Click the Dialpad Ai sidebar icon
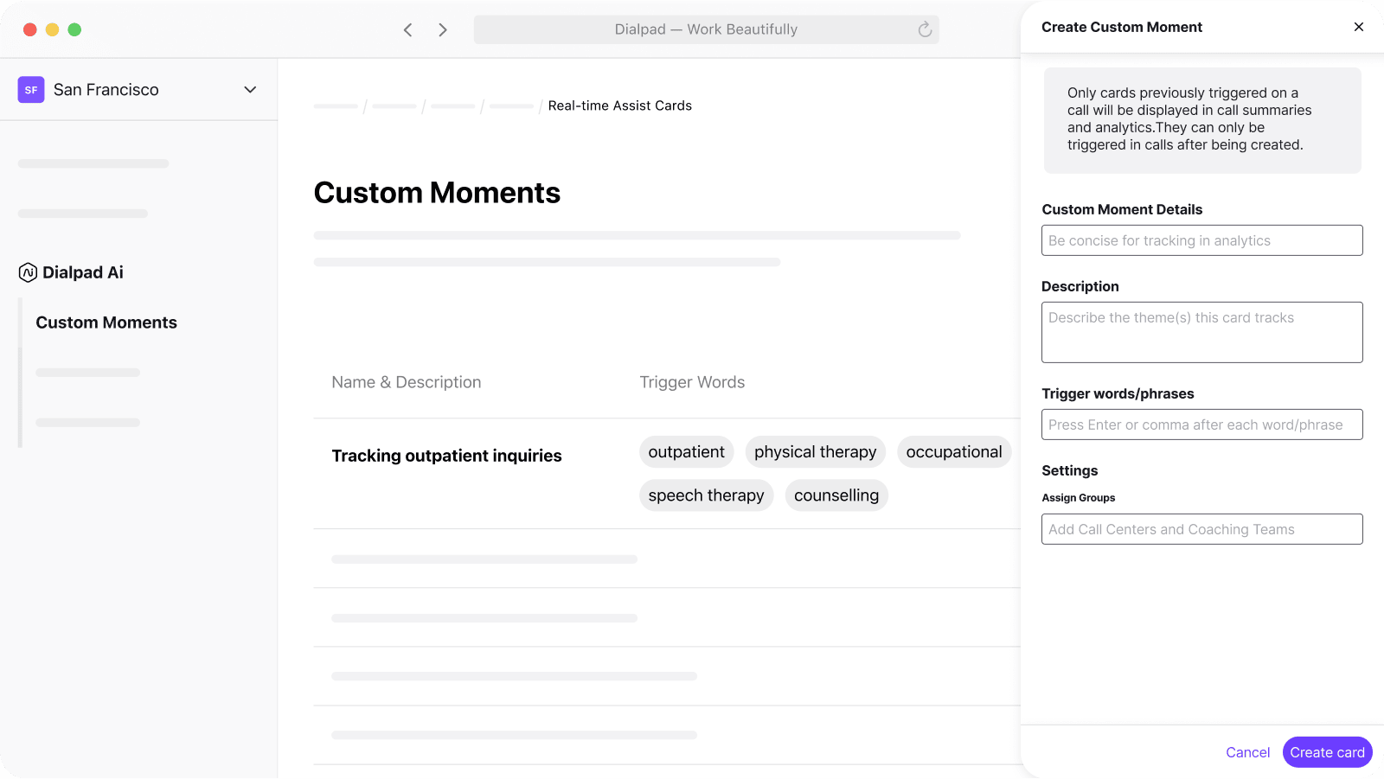Screen dimensions: 1384x779 (27, 272)
